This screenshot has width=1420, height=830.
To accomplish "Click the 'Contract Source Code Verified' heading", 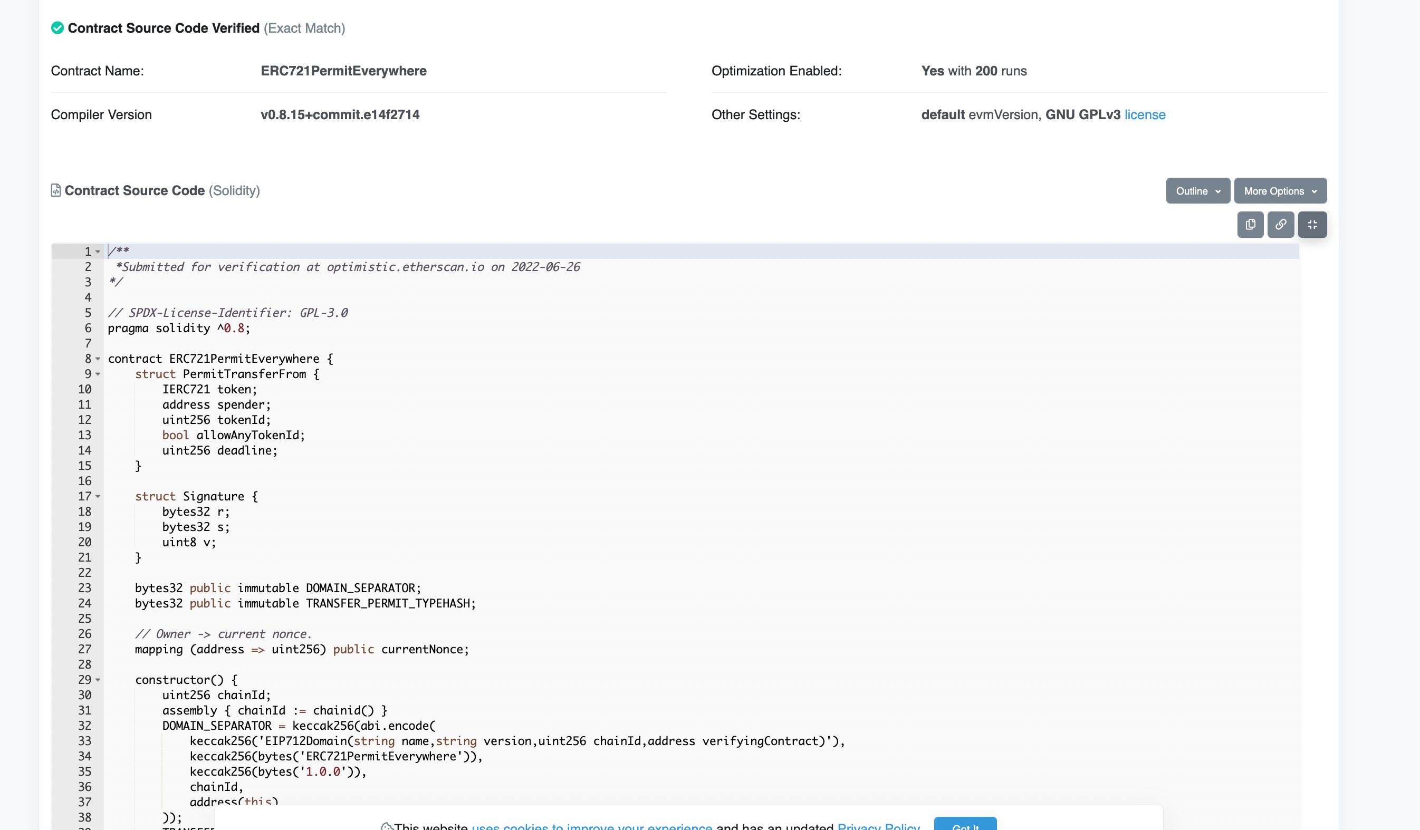I will pyautogui.click(x=164, y=27).
